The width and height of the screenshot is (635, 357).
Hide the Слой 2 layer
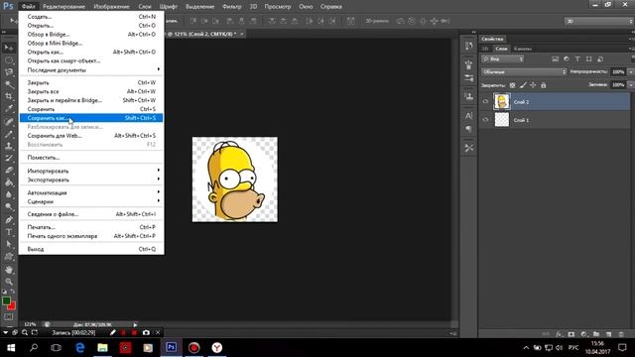(485, 101)
